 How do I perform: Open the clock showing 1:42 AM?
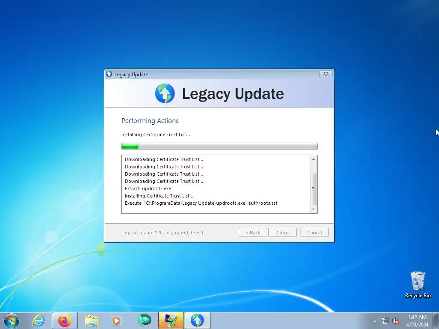coord(417,320)
